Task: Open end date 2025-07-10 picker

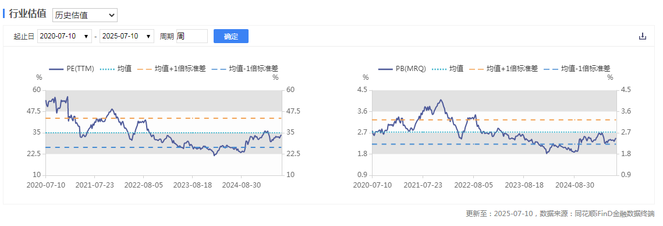Action: [x=127, y=36]
